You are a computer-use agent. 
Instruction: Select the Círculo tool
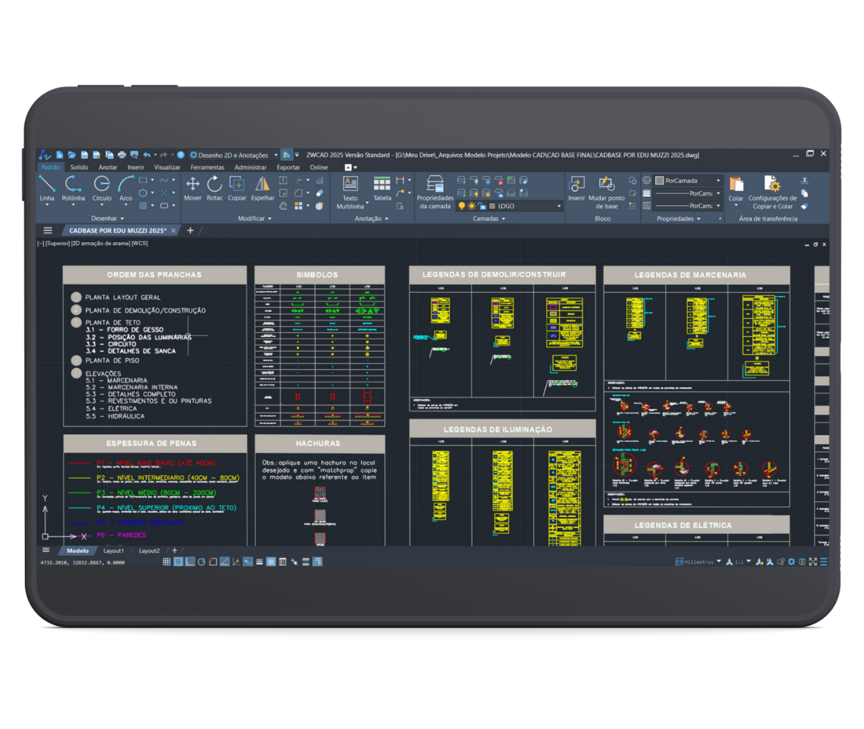coord(102,188)
